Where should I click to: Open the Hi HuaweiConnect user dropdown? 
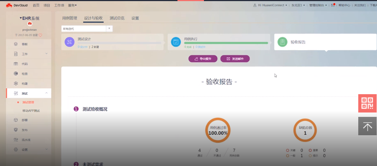[270, 5]
